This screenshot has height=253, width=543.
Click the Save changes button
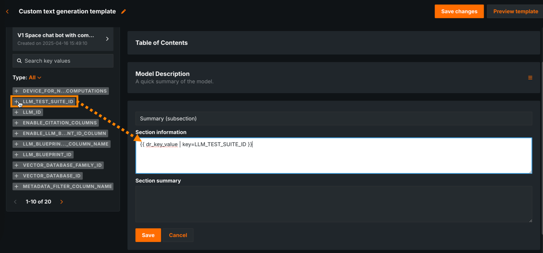[459, 11]
